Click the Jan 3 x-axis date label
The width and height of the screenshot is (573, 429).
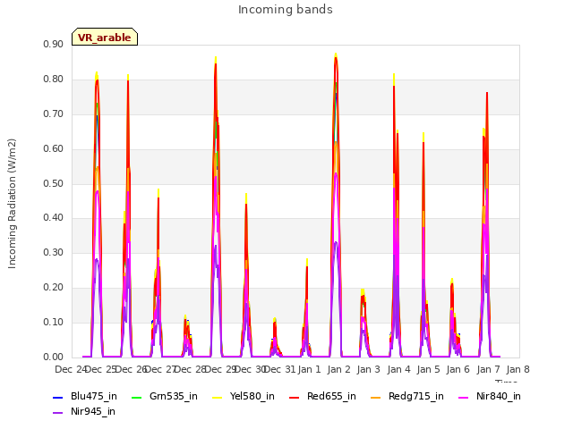369,369
